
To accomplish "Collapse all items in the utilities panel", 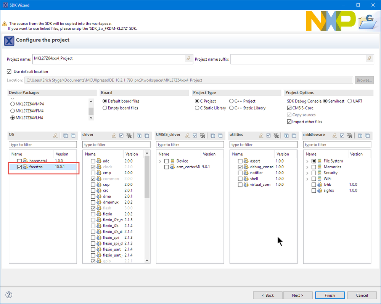I will 294,135.
